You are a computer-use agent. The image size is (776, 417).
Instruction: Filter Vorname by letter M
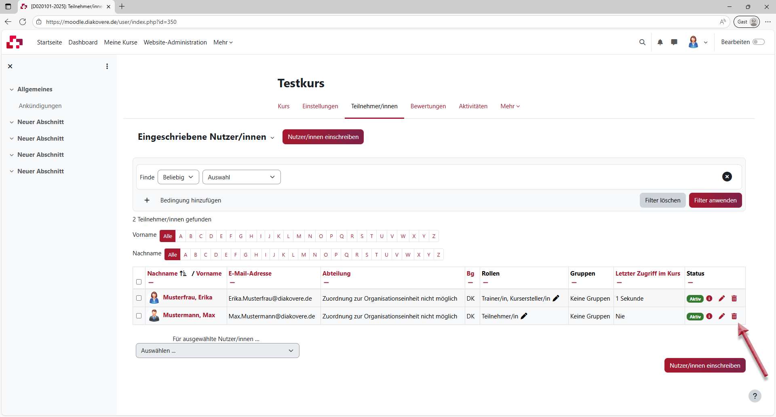299,236
